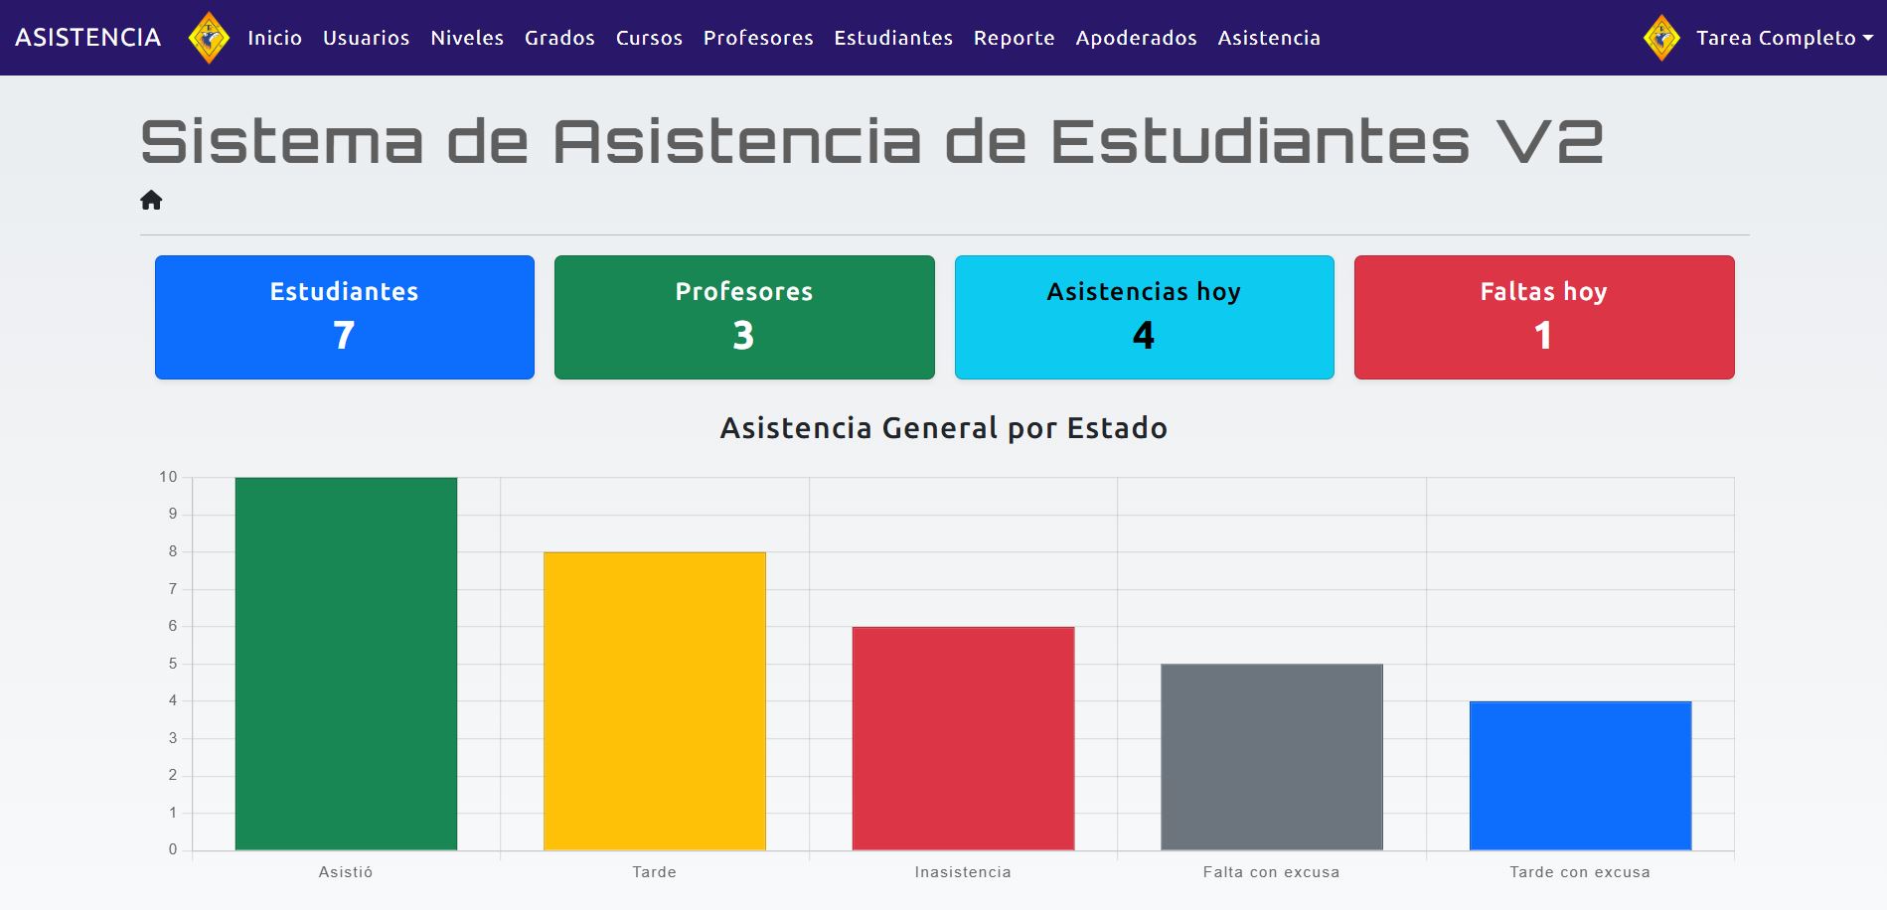Go to Estudiantes in the navbar
The height and width of the screenshot is (910, 1887).
[x=893, y=38]
